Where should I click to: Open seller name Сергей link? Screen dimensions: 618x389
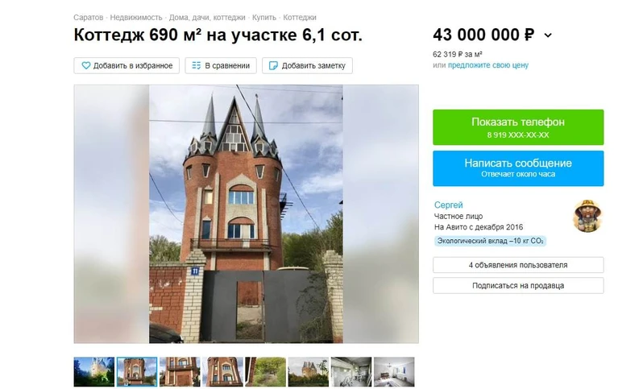[448, 205]
